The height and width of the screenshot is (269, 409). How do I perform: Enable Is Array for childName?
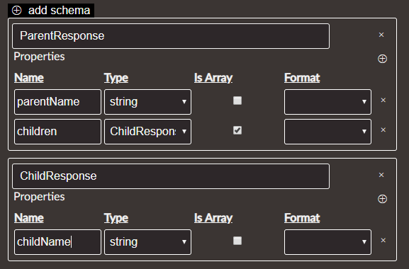click(237, 241)
